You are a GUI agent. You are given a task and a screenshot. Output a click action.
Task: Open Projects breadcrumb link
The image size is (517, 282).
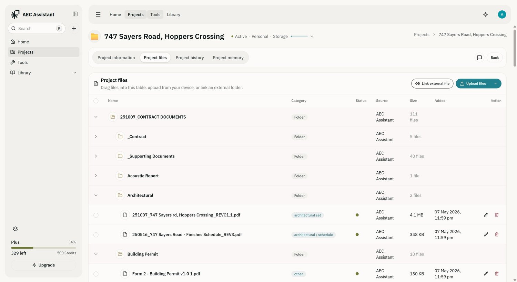coord(422,34)
